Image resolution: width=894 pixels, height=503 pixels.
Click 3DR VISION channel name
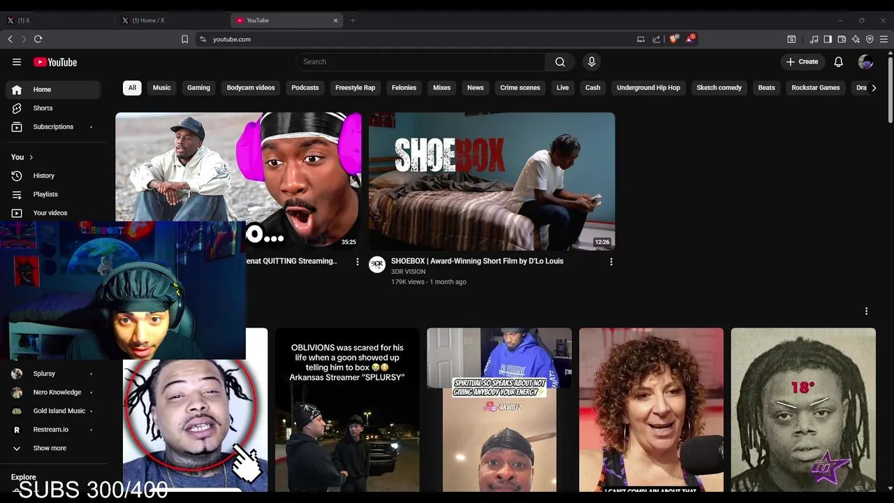(x=408, y=272)
